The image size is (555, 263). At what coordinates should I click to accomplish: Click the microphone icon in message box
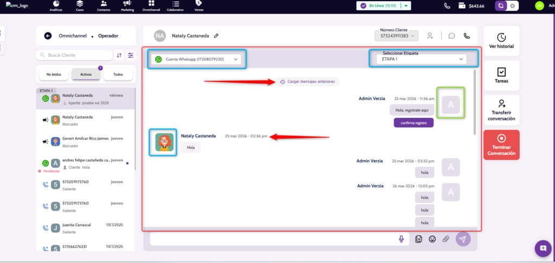tap(402, 239)
